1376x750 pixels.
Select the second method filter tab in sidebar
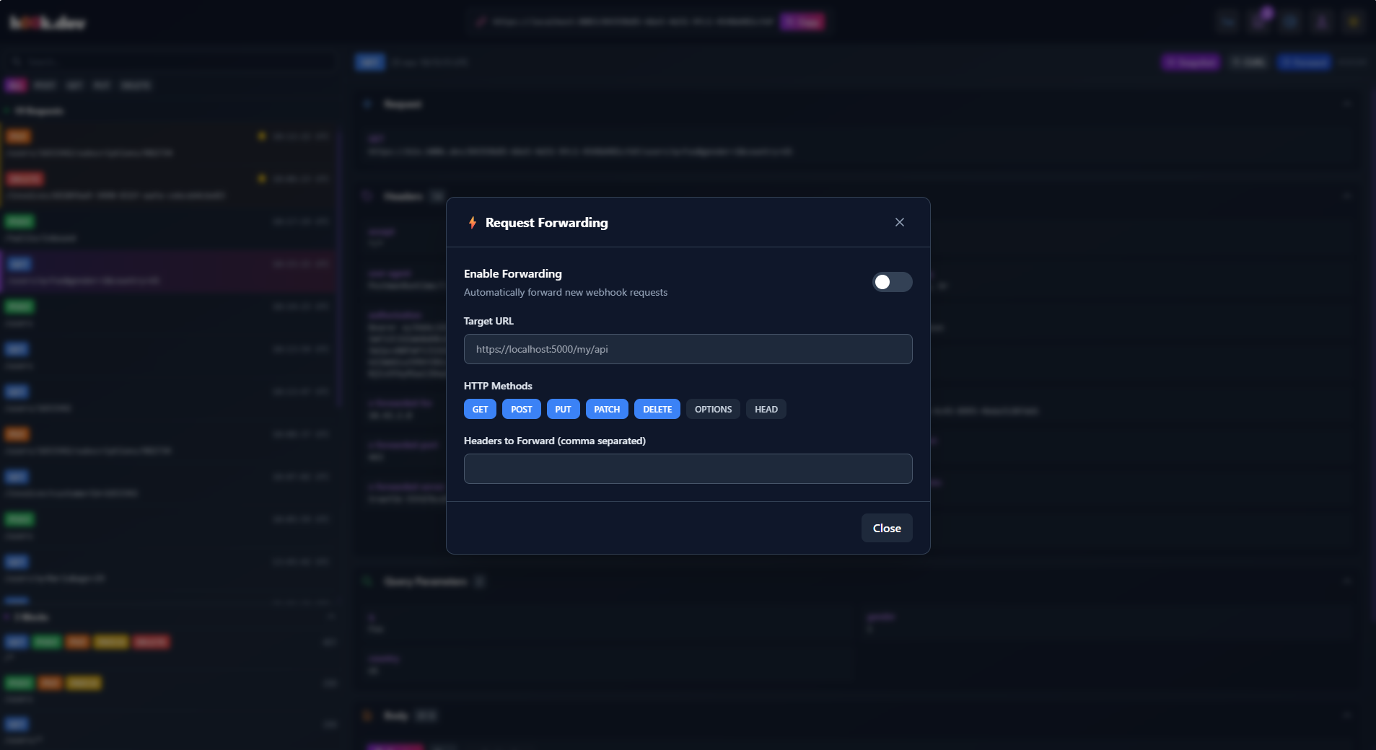44,85
